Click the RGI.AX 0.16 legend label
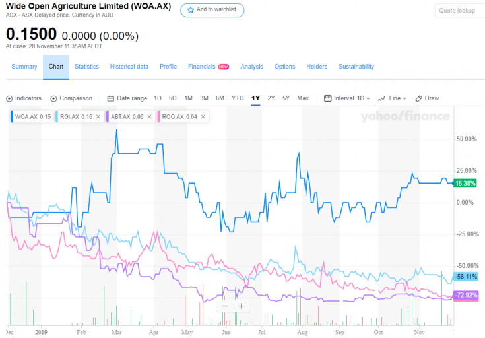 tap(76, 117)
